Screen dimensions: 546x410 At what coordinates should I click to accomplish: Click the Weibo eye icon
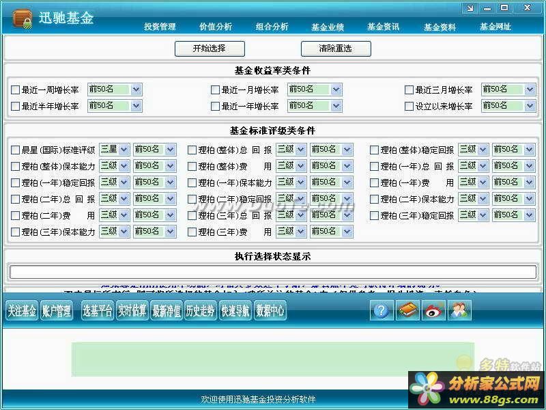pos(433,310)
